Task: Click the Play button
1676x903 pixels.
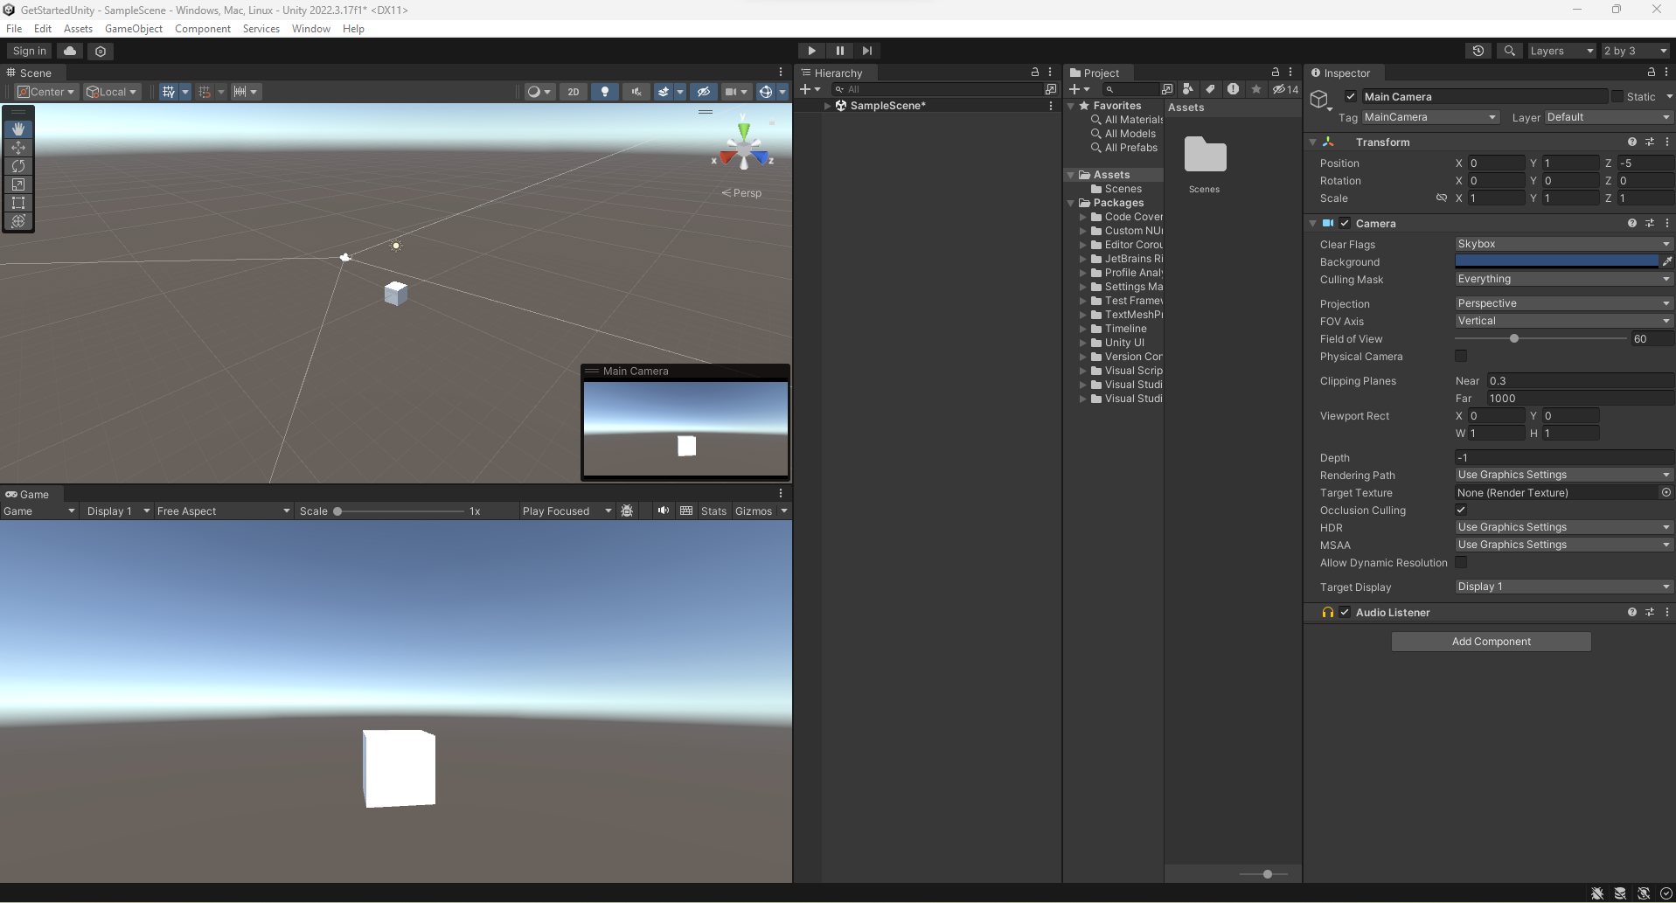Action: [811, 51]
